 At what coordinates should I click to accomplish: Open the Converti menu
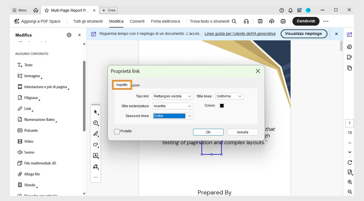(137, 21)
